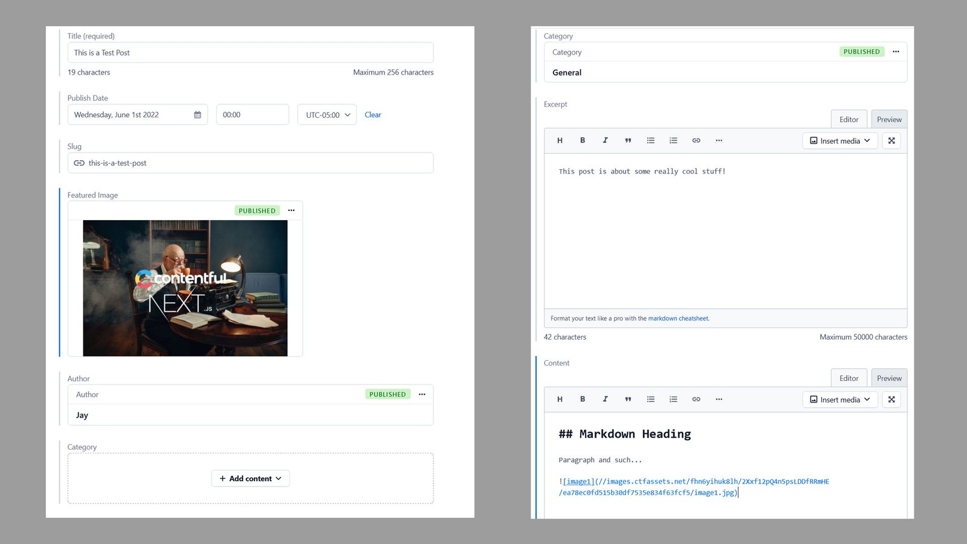Open the markdown cheatsheet link
This screenshot has height=544, width=967.
tap(678, 319)
